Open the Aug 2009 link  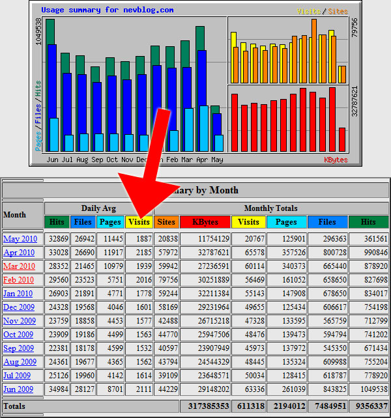tap(20, 362)
